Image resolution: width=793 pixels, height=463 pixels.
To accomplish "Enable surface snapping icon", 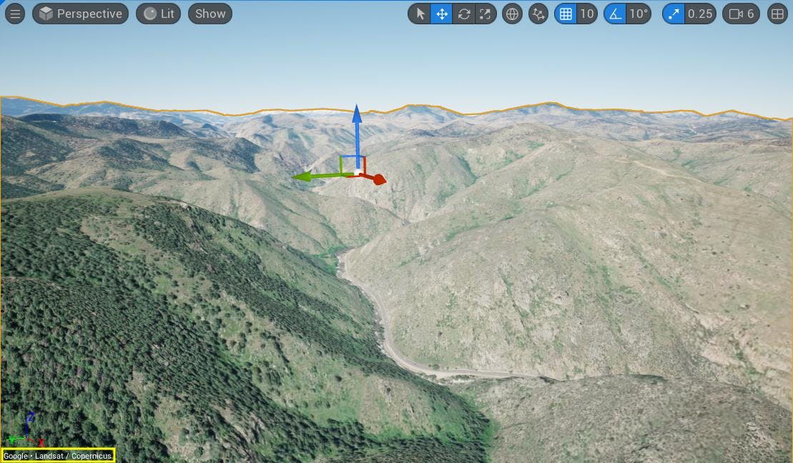I will pyautogui.click(x=538, y=13).
